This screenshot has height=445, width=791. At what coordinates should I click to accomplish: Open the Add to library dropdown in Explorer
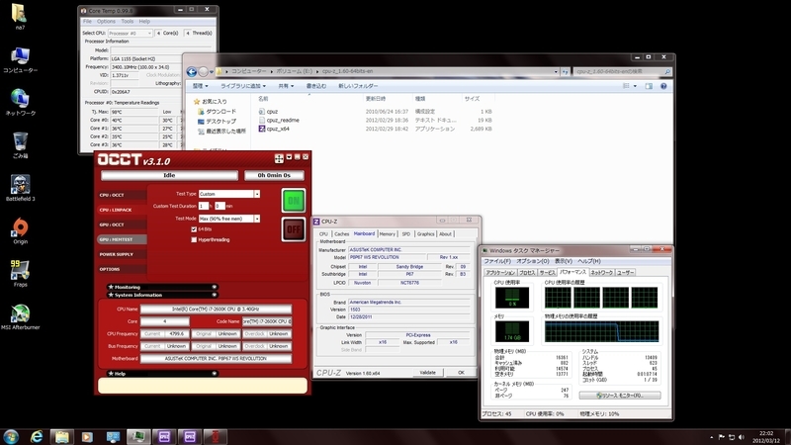242,86
